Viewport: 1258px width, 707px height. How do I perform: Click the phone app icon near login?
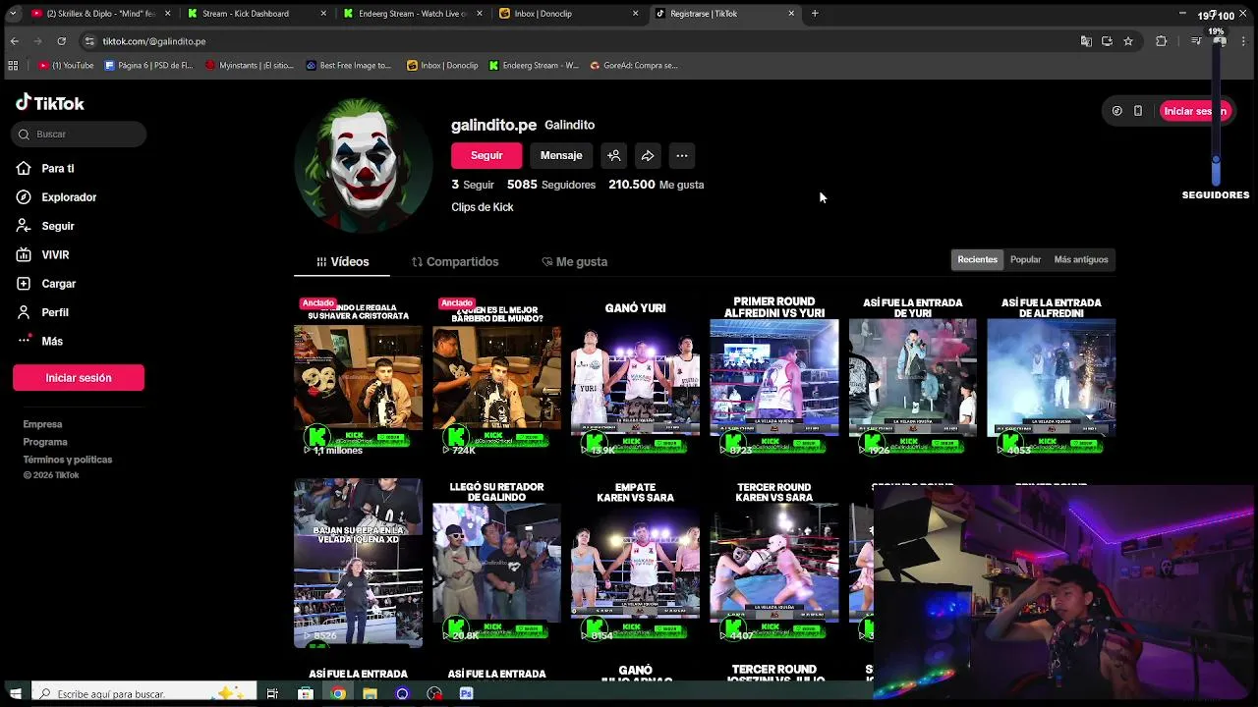tap(1138, 111)
